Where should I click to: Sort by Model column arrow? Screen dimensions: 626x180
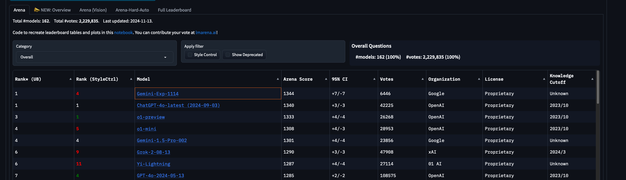pos(278,79)
